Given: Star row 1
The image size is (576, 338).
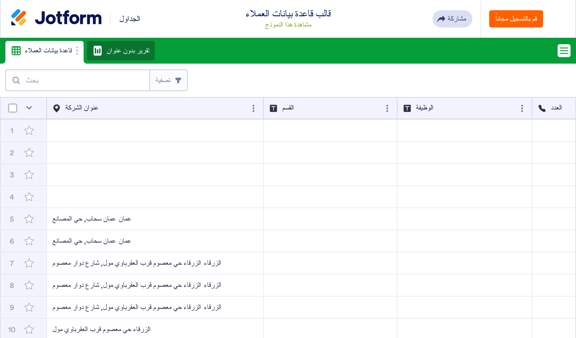Looking at the screenshot, I should coord(29,131).
